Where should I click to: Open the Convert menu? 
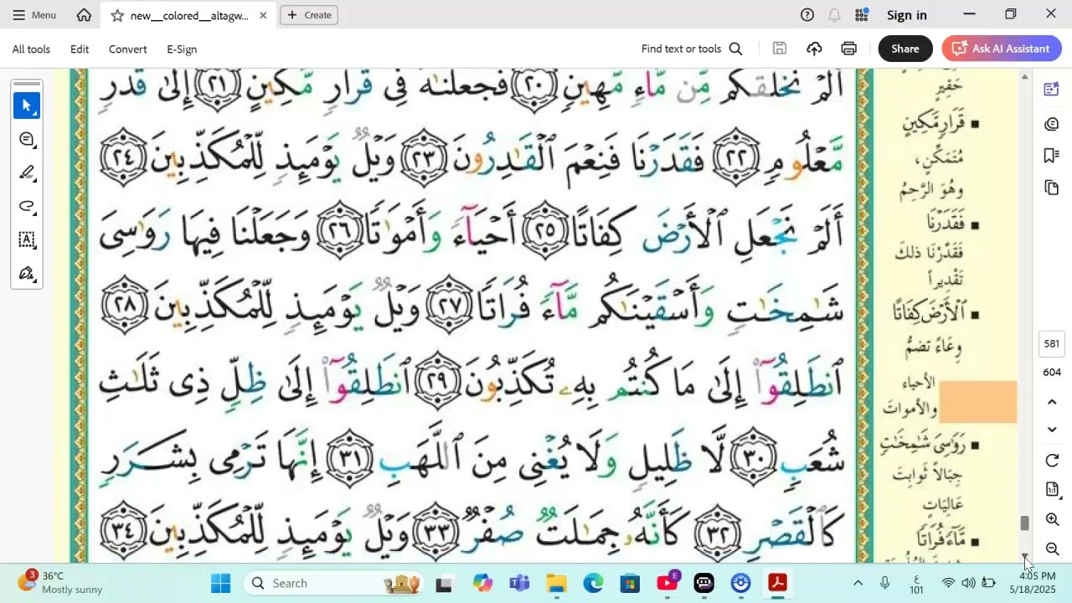[x=127, y=49]
